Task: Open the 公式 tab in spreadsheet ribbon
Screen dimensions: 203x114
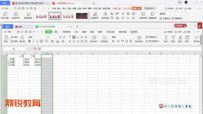Action: pos(76,32)
